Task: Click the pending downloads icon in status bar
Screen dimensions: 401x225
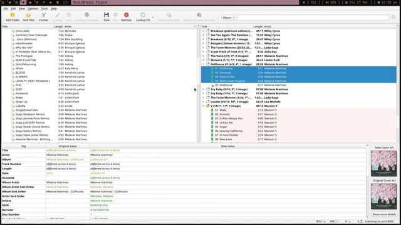Action: [x=361, y=221]
